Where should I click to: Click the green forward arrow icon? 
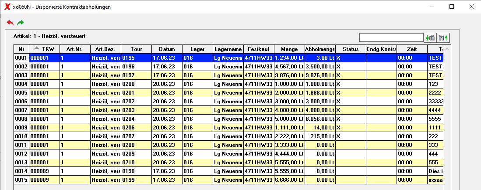coord(21,23)
